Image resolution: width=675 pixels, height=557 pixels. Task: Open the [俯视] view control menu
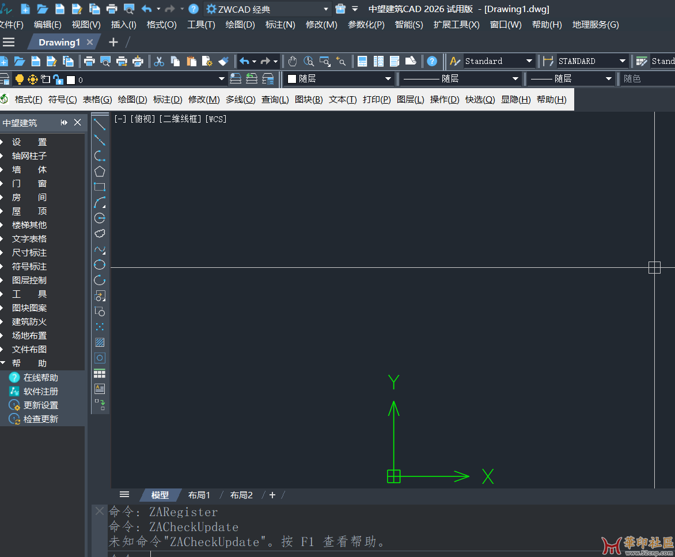click(143, 119)
